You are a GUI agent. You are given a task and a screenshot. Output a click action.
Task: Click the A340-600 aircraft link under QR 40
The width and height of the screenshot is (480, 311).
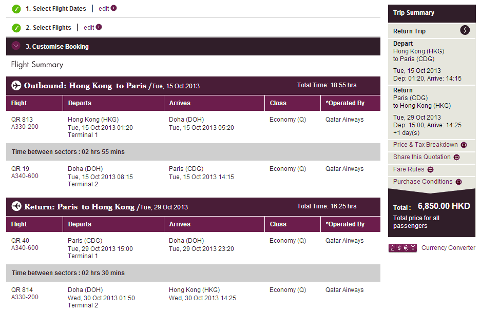pyautogui.click(x=25, y=248)
